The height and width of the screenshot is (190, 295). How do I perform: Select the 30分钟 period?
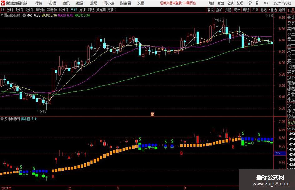pyautogui.click(x=52, y=10)
